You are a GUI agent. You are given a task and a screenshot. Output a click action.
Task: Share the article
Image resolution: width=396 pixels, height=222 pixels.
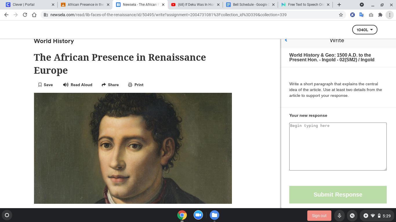coord(110,85)
